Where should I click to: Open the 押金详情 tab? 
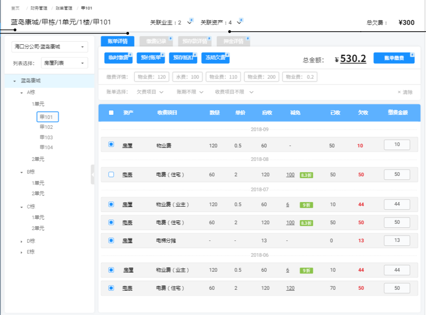click(233, 41)
